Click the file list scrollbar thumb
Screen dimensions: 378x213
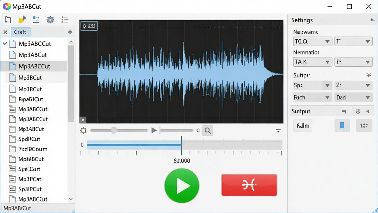coord(71,84)
